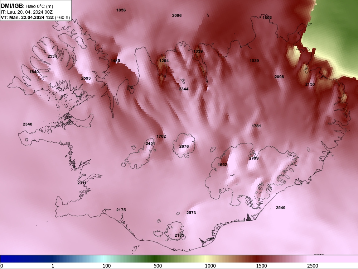Click the 1359 height label
This screenshot has width=358, height=269.
pos(198,51)
